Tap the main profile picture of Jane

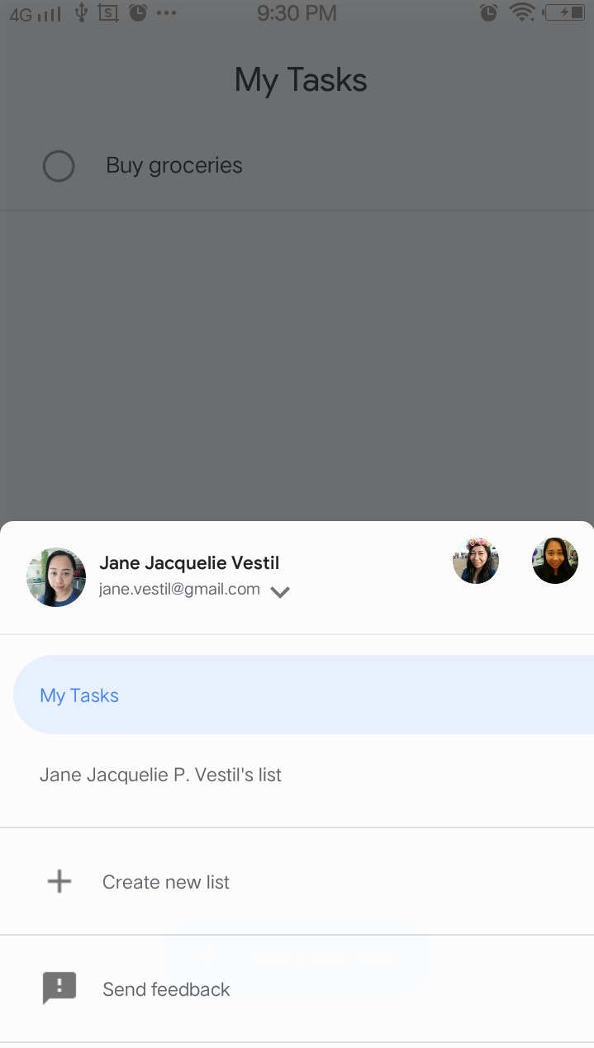tap(56, 577)
